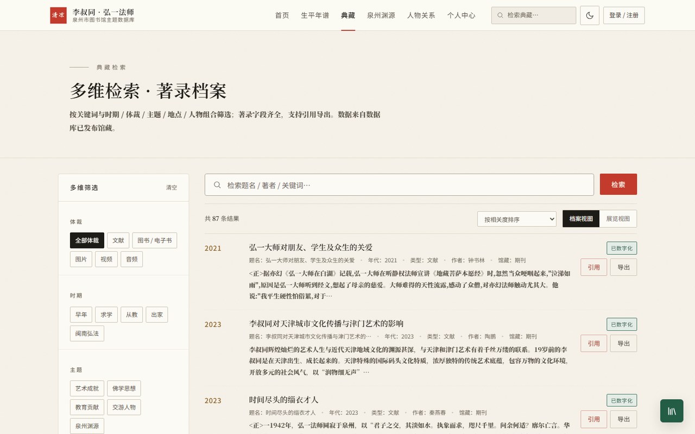This screenshot has width=695, height=434.
Task: Export the 弘一大师对朋友、学生及众生的关爱 record
Action: pyautogui.click(x=624, y=267)
